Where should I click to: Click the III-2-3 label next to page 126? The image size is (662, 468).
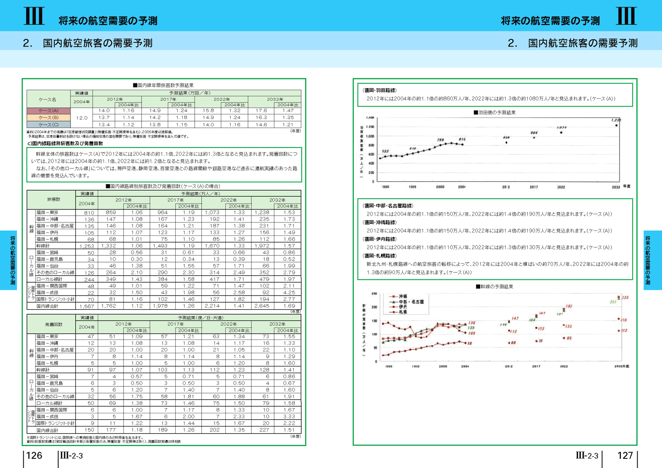click(71, 456)
